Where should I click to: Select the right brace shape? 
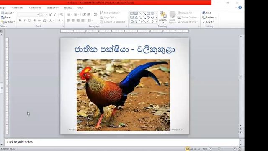[x=152, y=21]
